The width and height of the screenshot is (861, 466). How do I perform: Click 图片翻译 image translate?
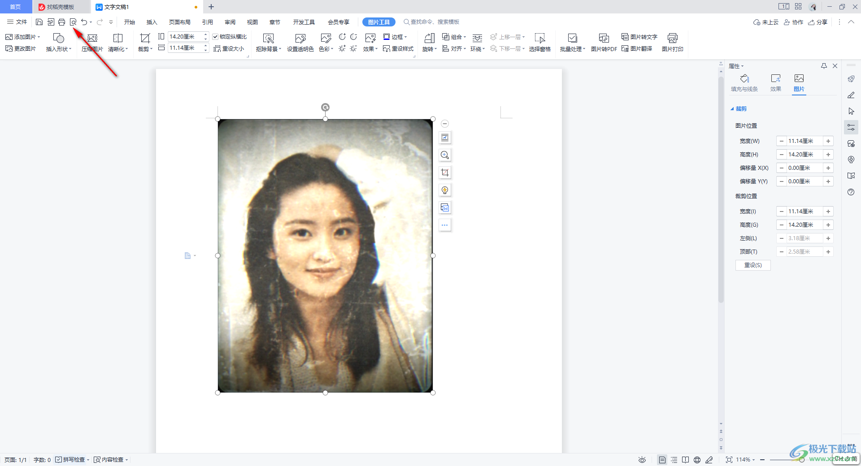[x=637, y=48]
